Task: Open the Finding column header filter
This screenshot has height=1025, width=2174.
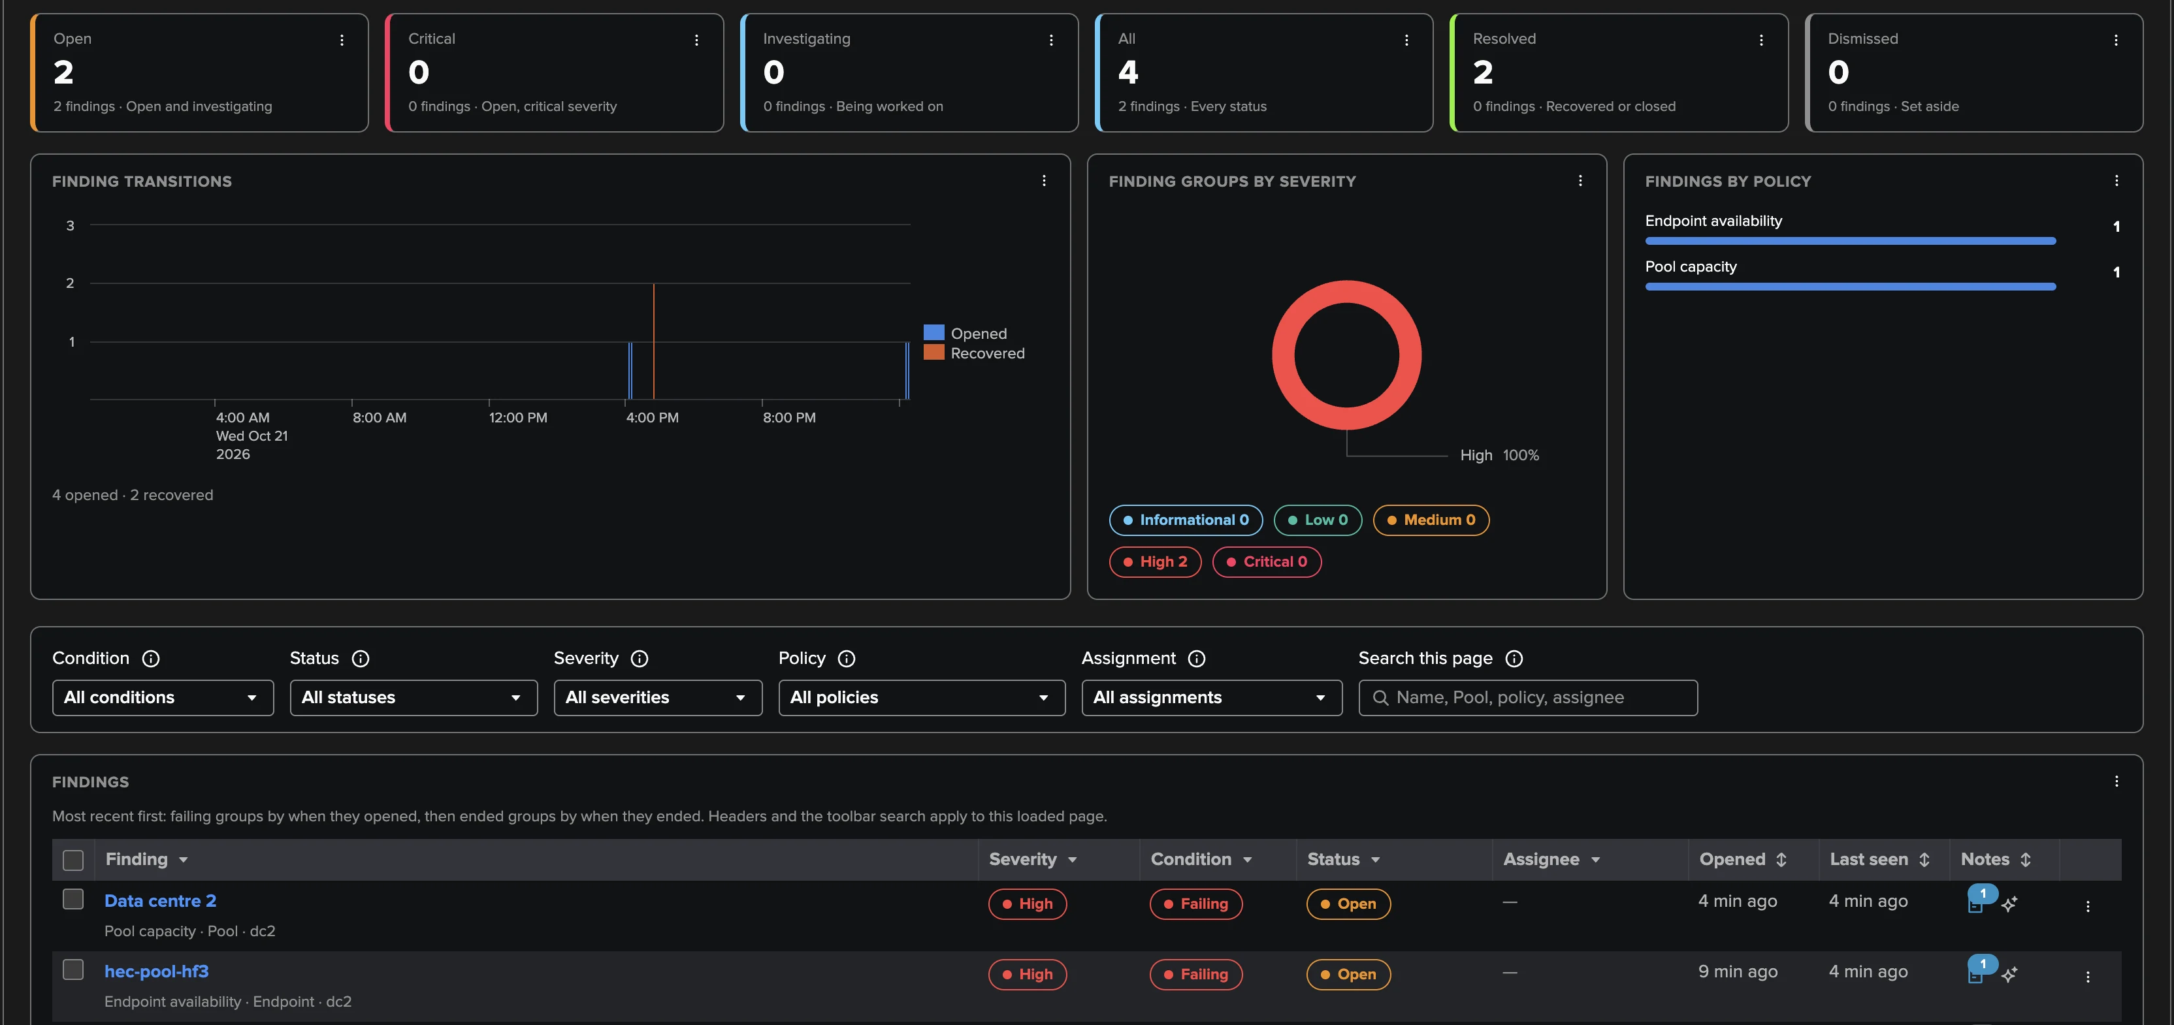Action: (x=183, y=860)
